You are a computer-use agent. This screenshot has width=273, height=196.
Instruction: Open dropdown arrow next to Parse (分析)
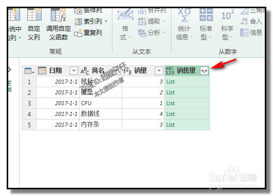pos(164,33)
